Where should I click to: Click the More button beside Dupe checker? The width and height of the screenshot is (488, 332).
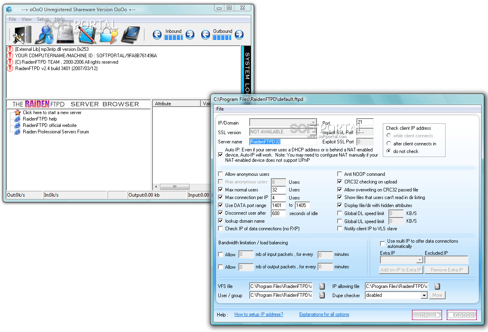point(437,295)
